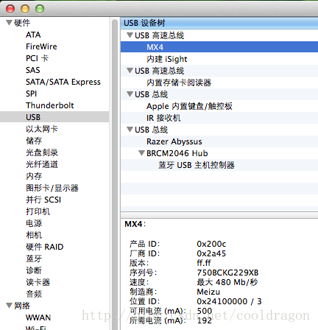Collapse the USB 总线 triangle above Apple 内置键盘/触控板
Viewport: 318px width, 330px height.
(x=130, y=94)
